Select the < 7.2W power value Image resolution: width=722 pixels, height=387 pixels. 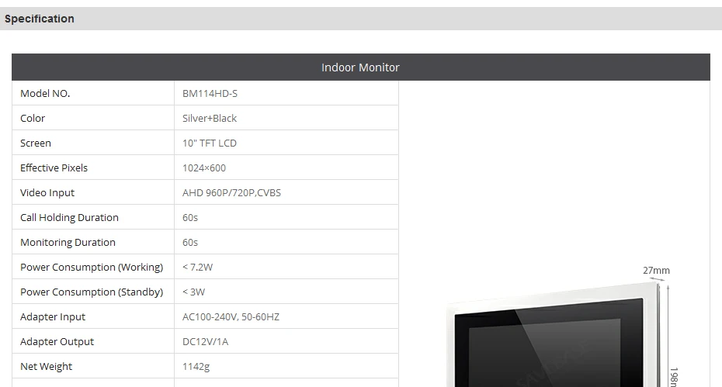coord(197,268)
